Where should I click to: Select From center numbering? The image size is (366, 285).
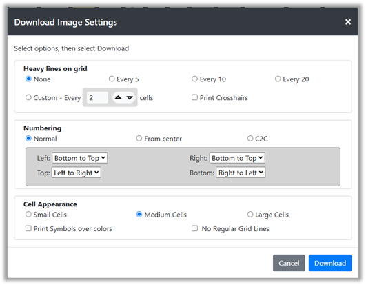[x=139, y=139]
